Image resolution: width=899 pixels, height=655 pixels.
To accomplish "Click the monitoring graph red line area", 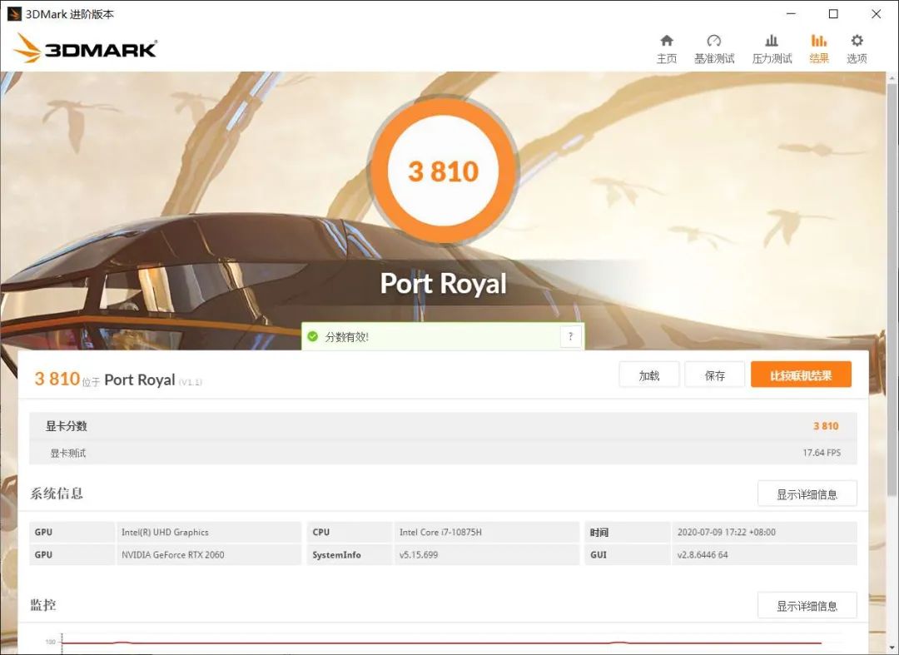I will (x=441, y=643).
